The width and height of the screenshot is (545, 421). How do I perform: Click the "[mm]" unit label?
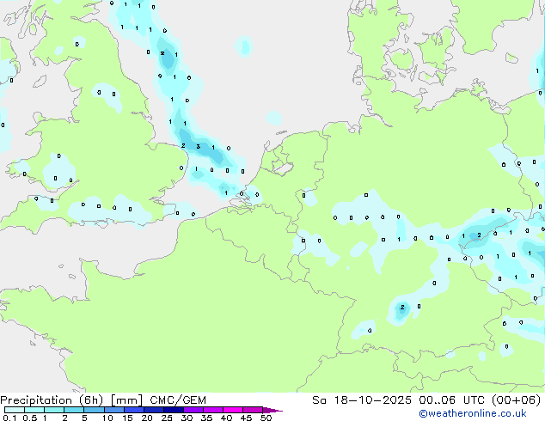(x=127, y=400)
